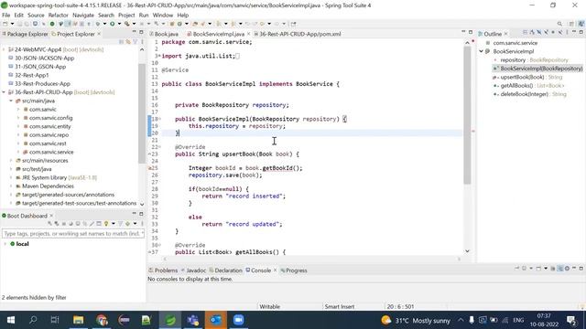Close the BookServiceImpl.java editor tab
This screenshot has width=586, height=329.
click(248, 34)
